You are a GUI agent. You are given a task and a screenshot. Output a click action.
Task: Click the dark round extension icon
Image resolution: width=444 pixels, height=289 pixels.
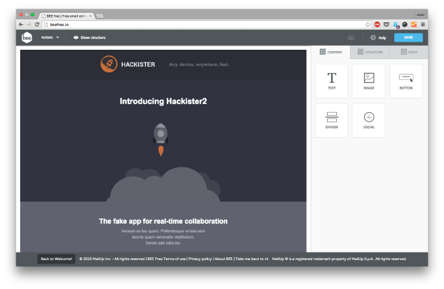[404, 25]
